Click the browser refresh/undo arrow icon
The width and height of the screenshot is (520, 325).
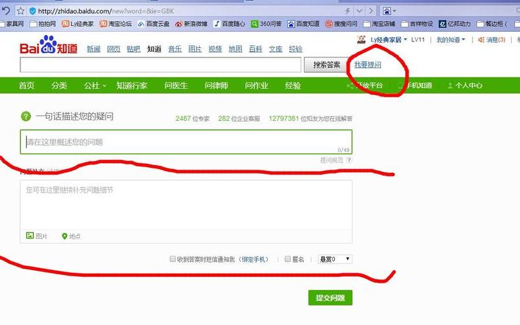tap(6, 11)
